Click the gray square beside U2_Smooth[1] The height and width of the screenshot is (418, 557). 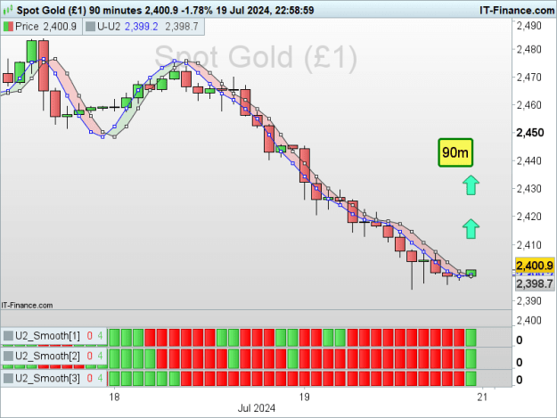(8, 336)
